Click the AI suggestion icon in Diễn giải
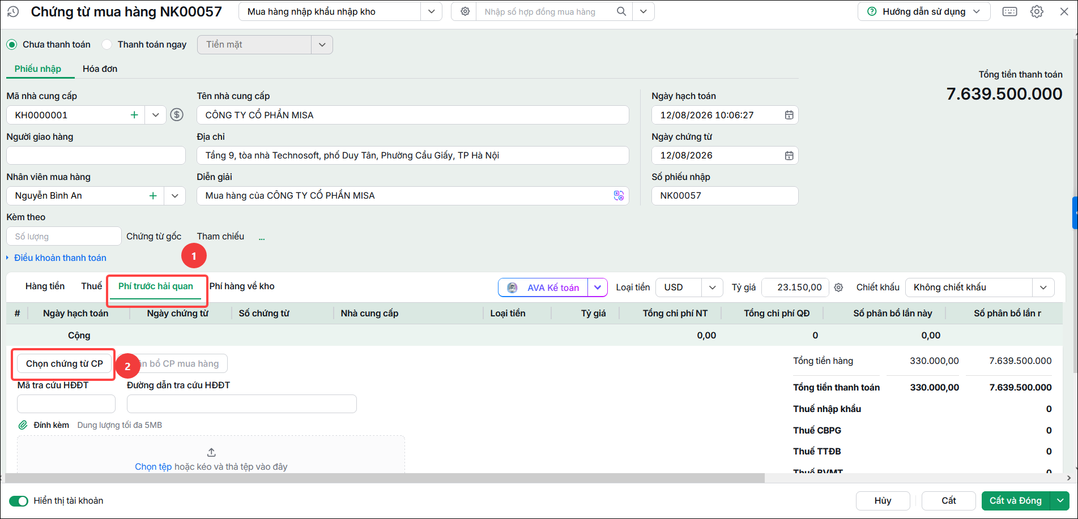Image resolution: width=1078 pixels, height=519 pixels. (619, 195)
